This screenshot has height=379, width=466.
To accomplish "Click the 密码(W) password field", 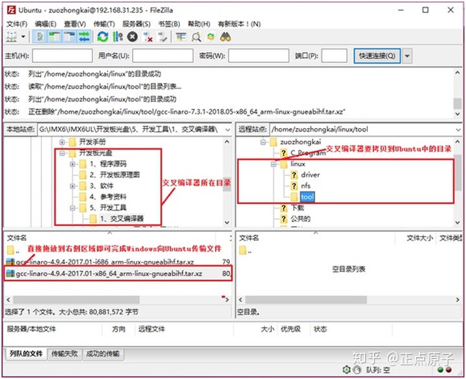I will point(258,56).
